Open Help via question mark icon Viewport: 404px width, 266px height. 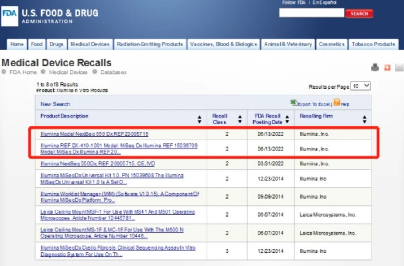click(336, 103)
